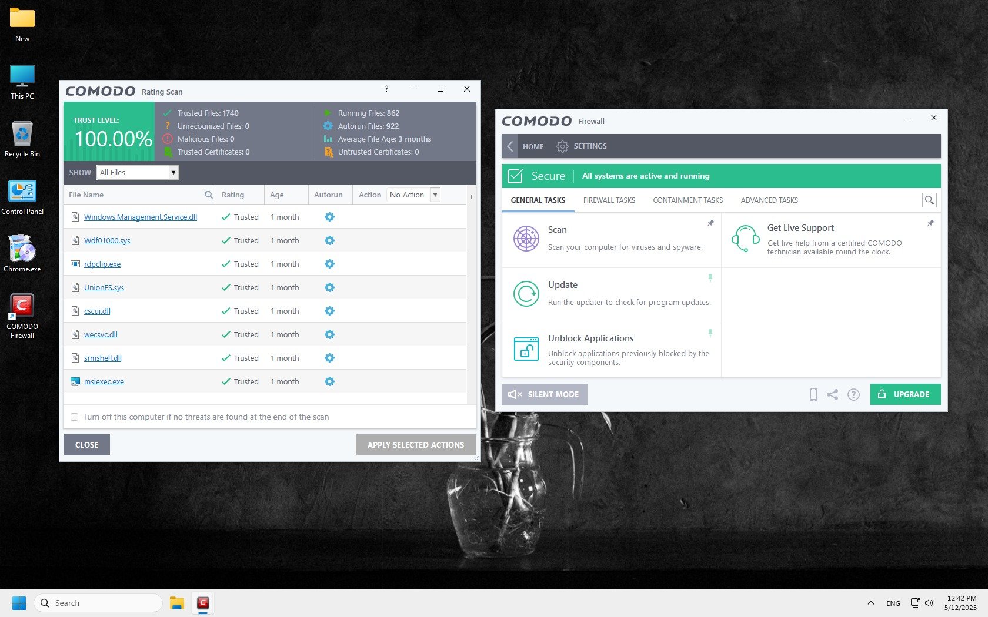Select the COMODO Firewall desktop shortcut

click(x=22, y=316)
